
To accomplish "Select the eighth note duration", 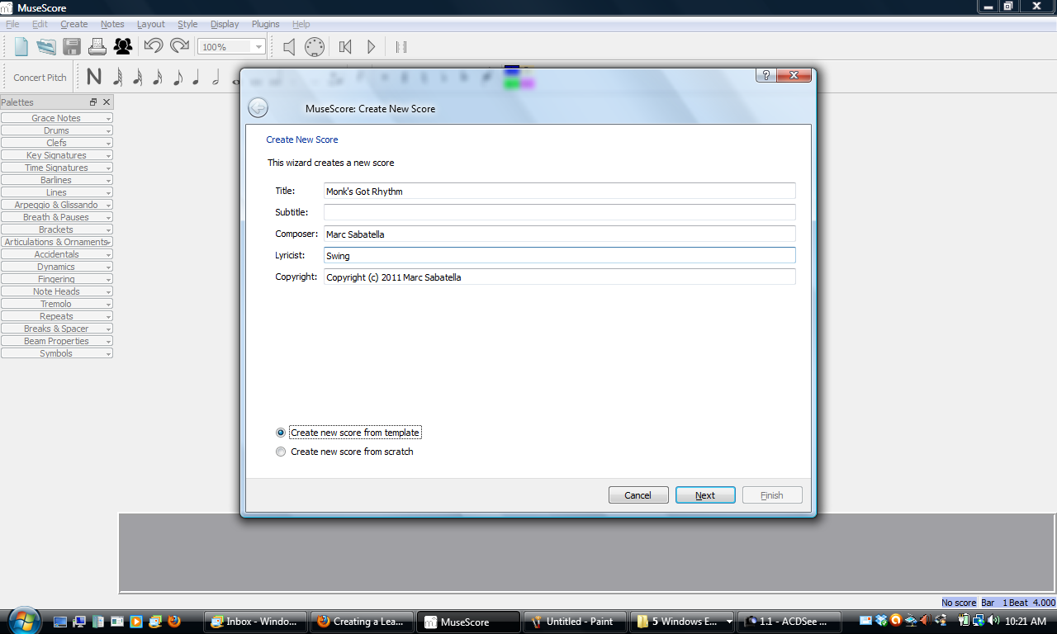I will click(177, 78).
